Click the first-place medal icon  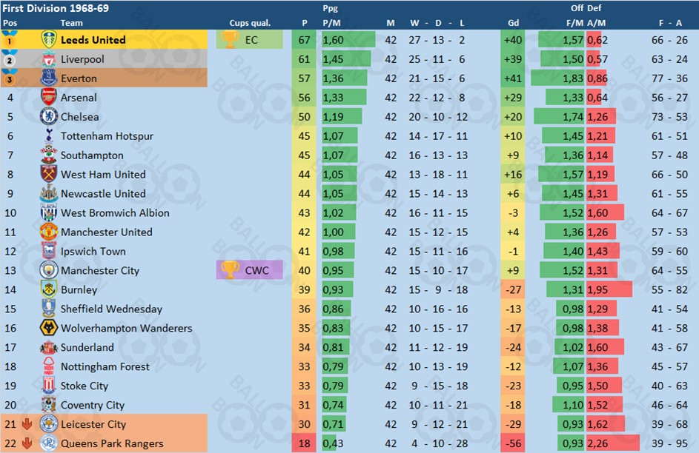tap(10, 40)
